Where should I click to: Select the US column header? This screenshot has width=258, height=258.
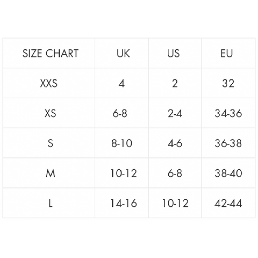[x=173, y=54]
